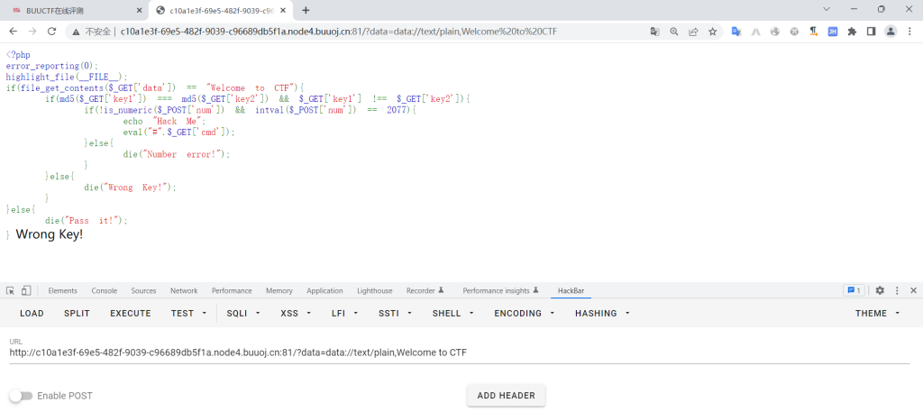
Task: Switch to the Console tab
Action: click(104, 290)
